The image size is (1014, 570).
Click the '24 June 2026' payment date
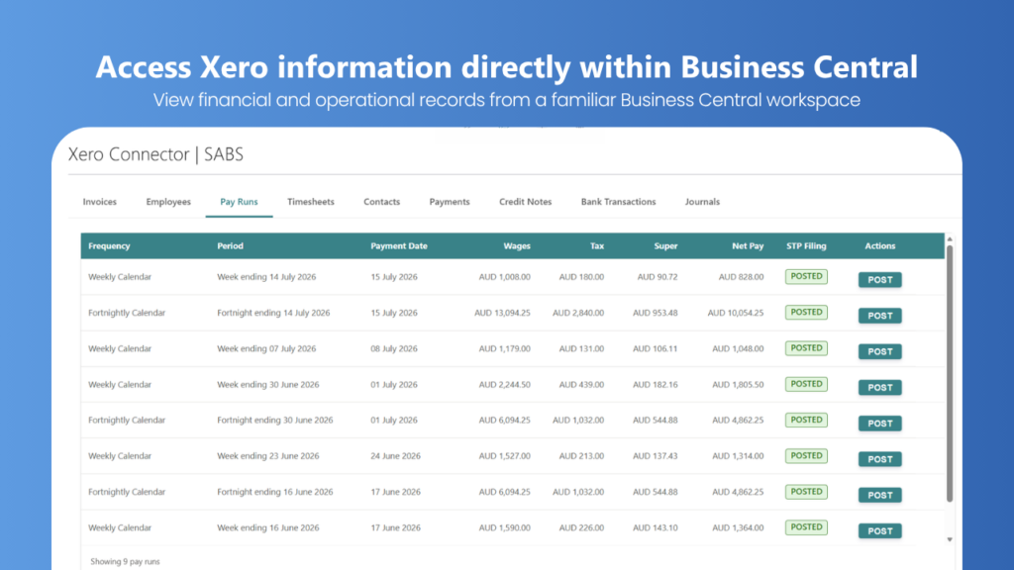[x=395, y=455]
